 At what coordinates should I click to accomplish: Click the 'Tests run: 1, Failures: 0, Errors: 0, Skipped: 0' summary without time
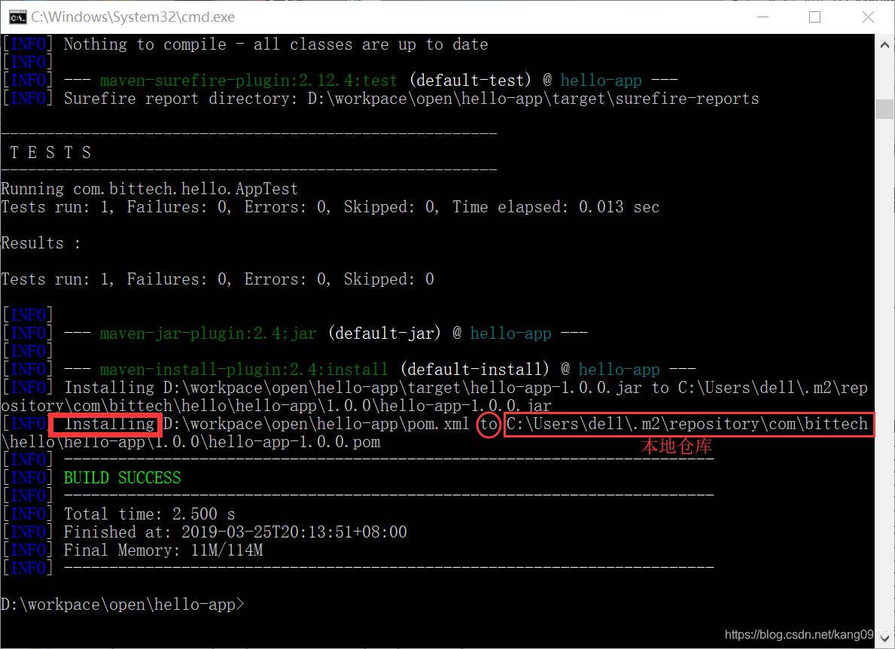pos(218,279)
